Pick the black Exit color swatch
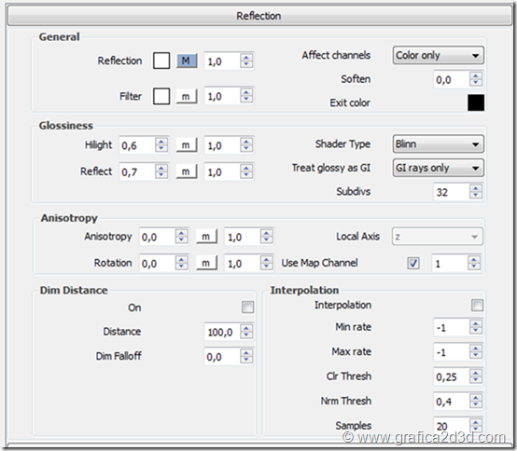517x451 pixels. coord(476,102)
